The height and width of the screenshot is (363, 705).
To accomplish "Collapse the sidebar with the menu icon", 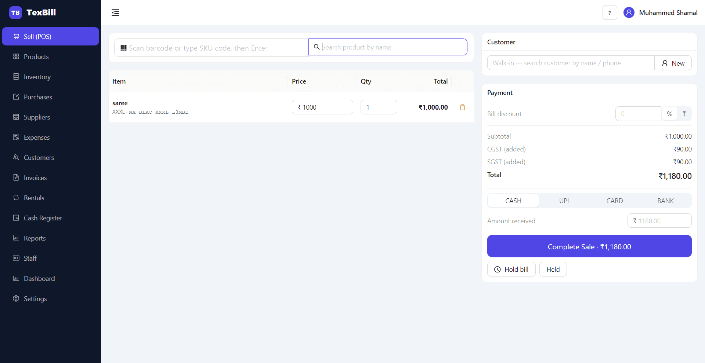I will pyautogui.click(x=115, y=12).
